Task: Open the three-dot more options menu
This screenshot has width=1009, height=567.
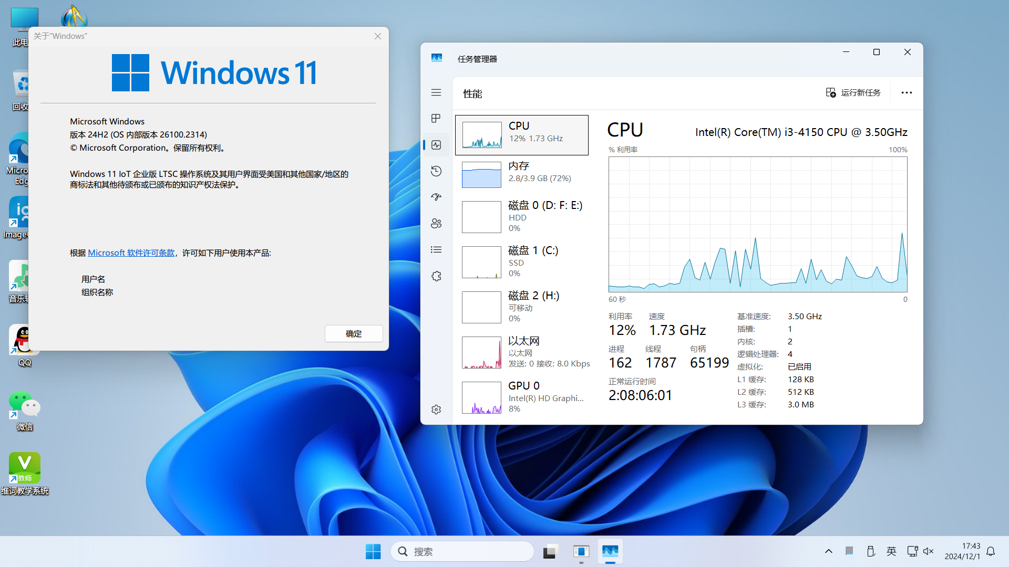Action: 907,92
